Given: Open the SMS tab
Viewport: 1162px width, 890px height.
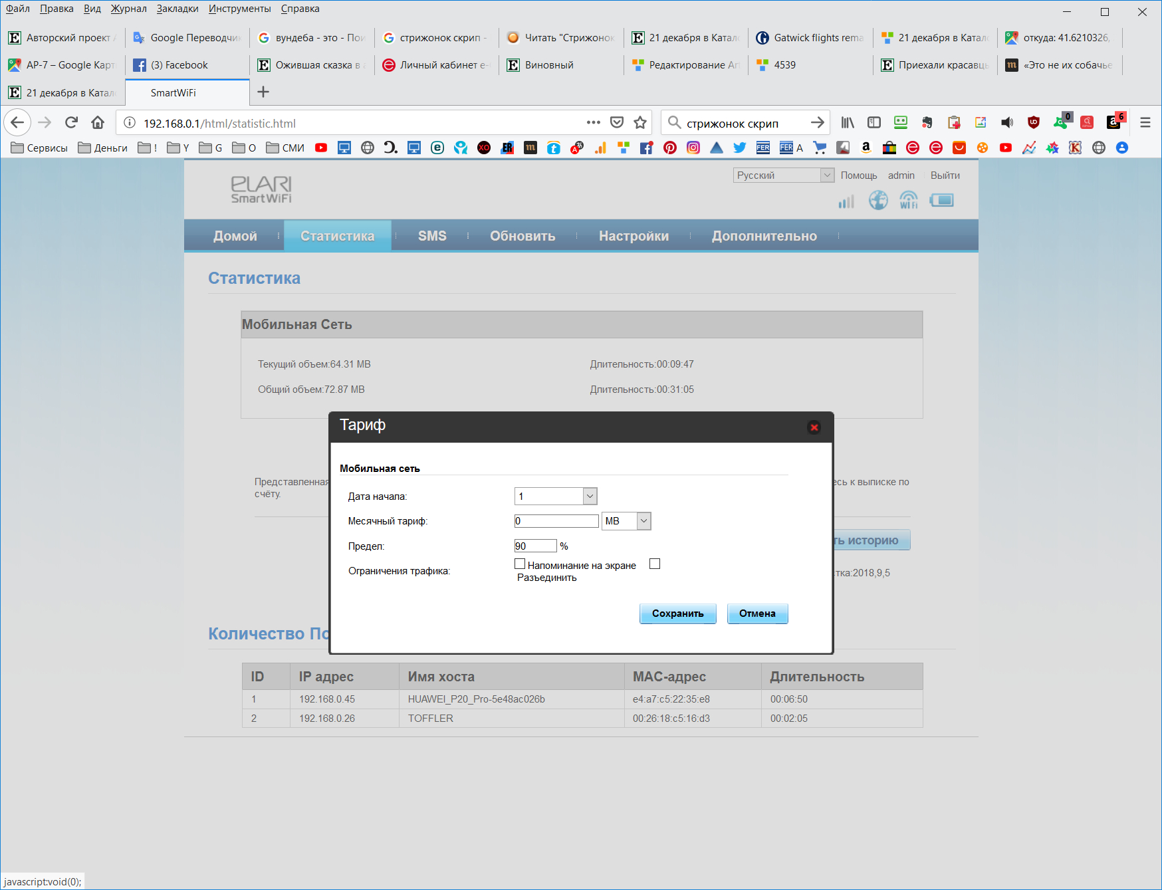Looking at the screenshot, I should [x=432, y=236].
